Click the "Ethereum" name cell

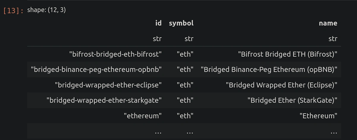coord(318,116)
